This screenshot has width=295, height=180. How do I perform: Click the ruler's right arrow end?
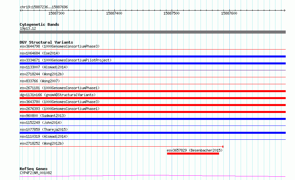point(284,10)
